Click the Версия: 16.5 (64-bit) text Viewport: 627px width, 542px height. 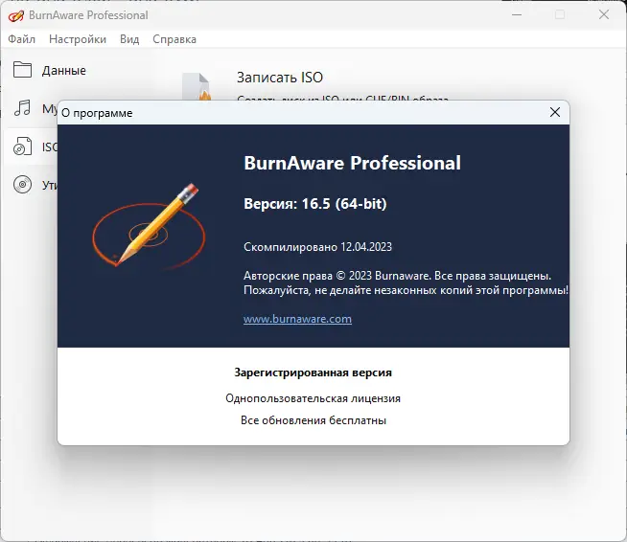point(315,204)
